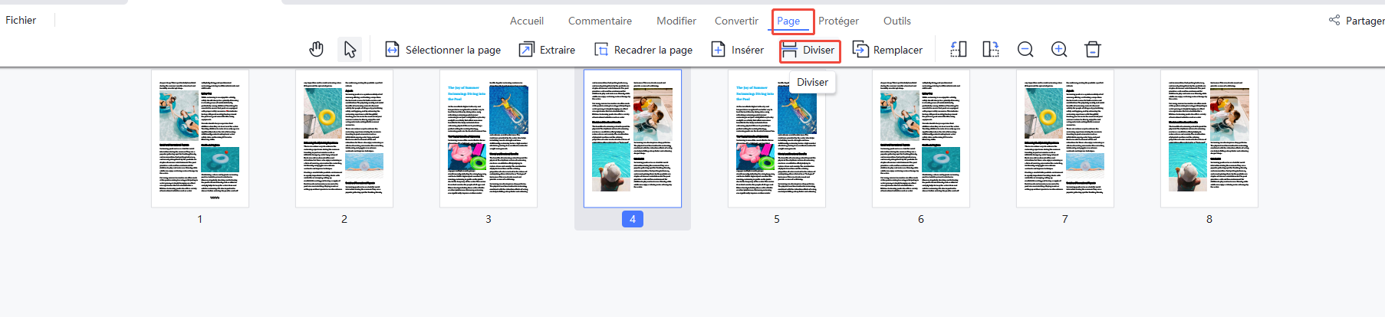The image size is (1385, 317).
Task: Delete page with the trash icon
Action: (x=1093, y=50)
